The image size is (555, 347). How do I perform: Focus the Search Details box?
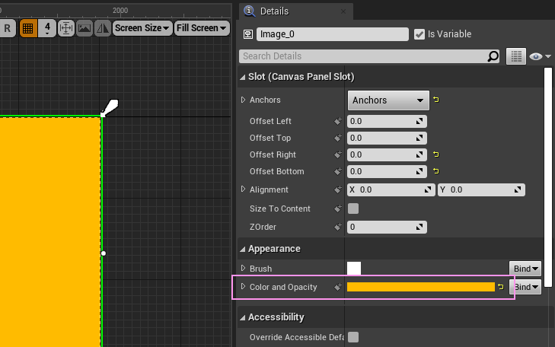point(365,56)
